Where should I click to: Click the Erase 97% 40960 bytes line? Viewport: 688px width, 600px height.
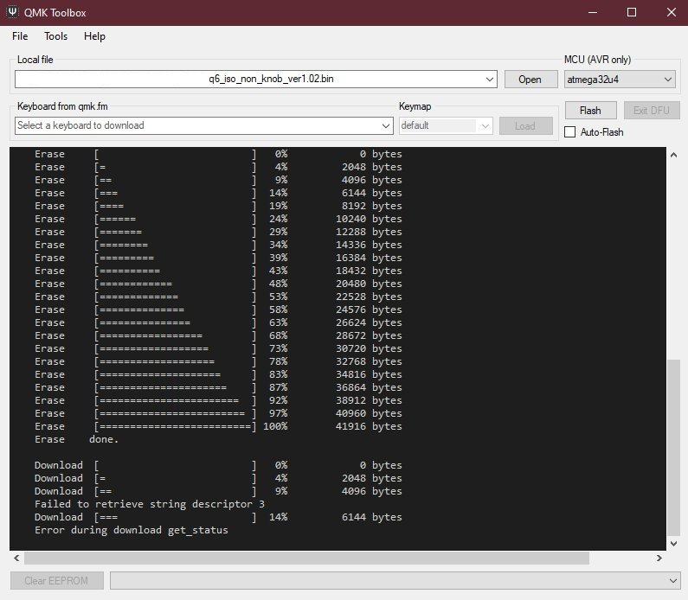coord(218,413)
